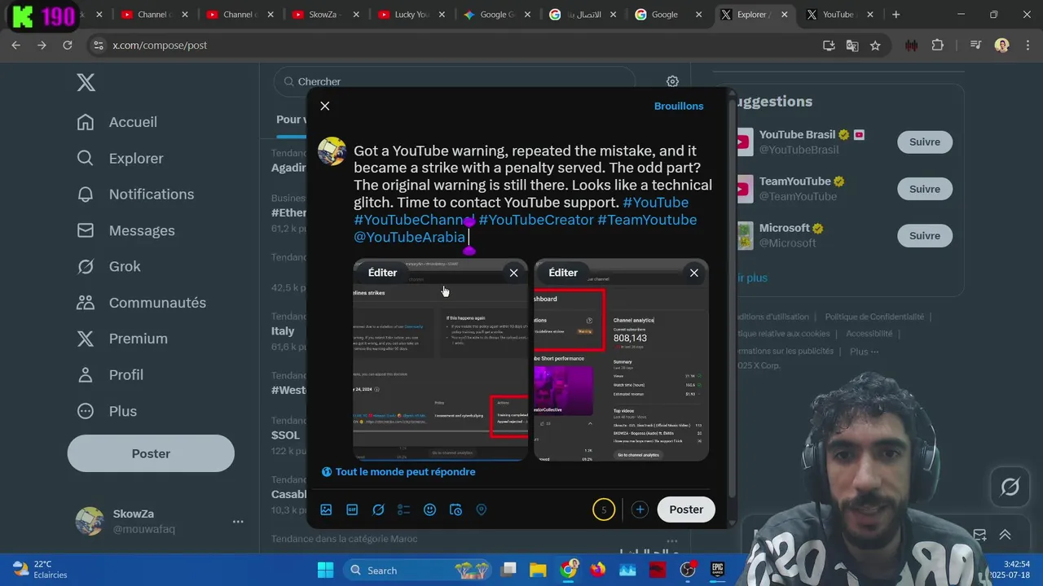The image size is (1043, 586).
Task: Open Politique de Confidentialité link
Action: 874,317
